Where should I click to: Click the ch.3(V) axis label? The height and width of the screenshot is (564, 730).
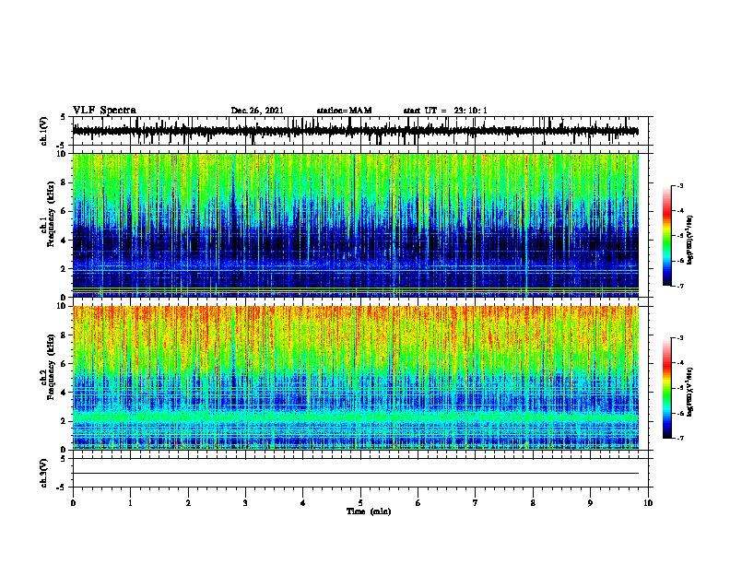pos(43,473)
